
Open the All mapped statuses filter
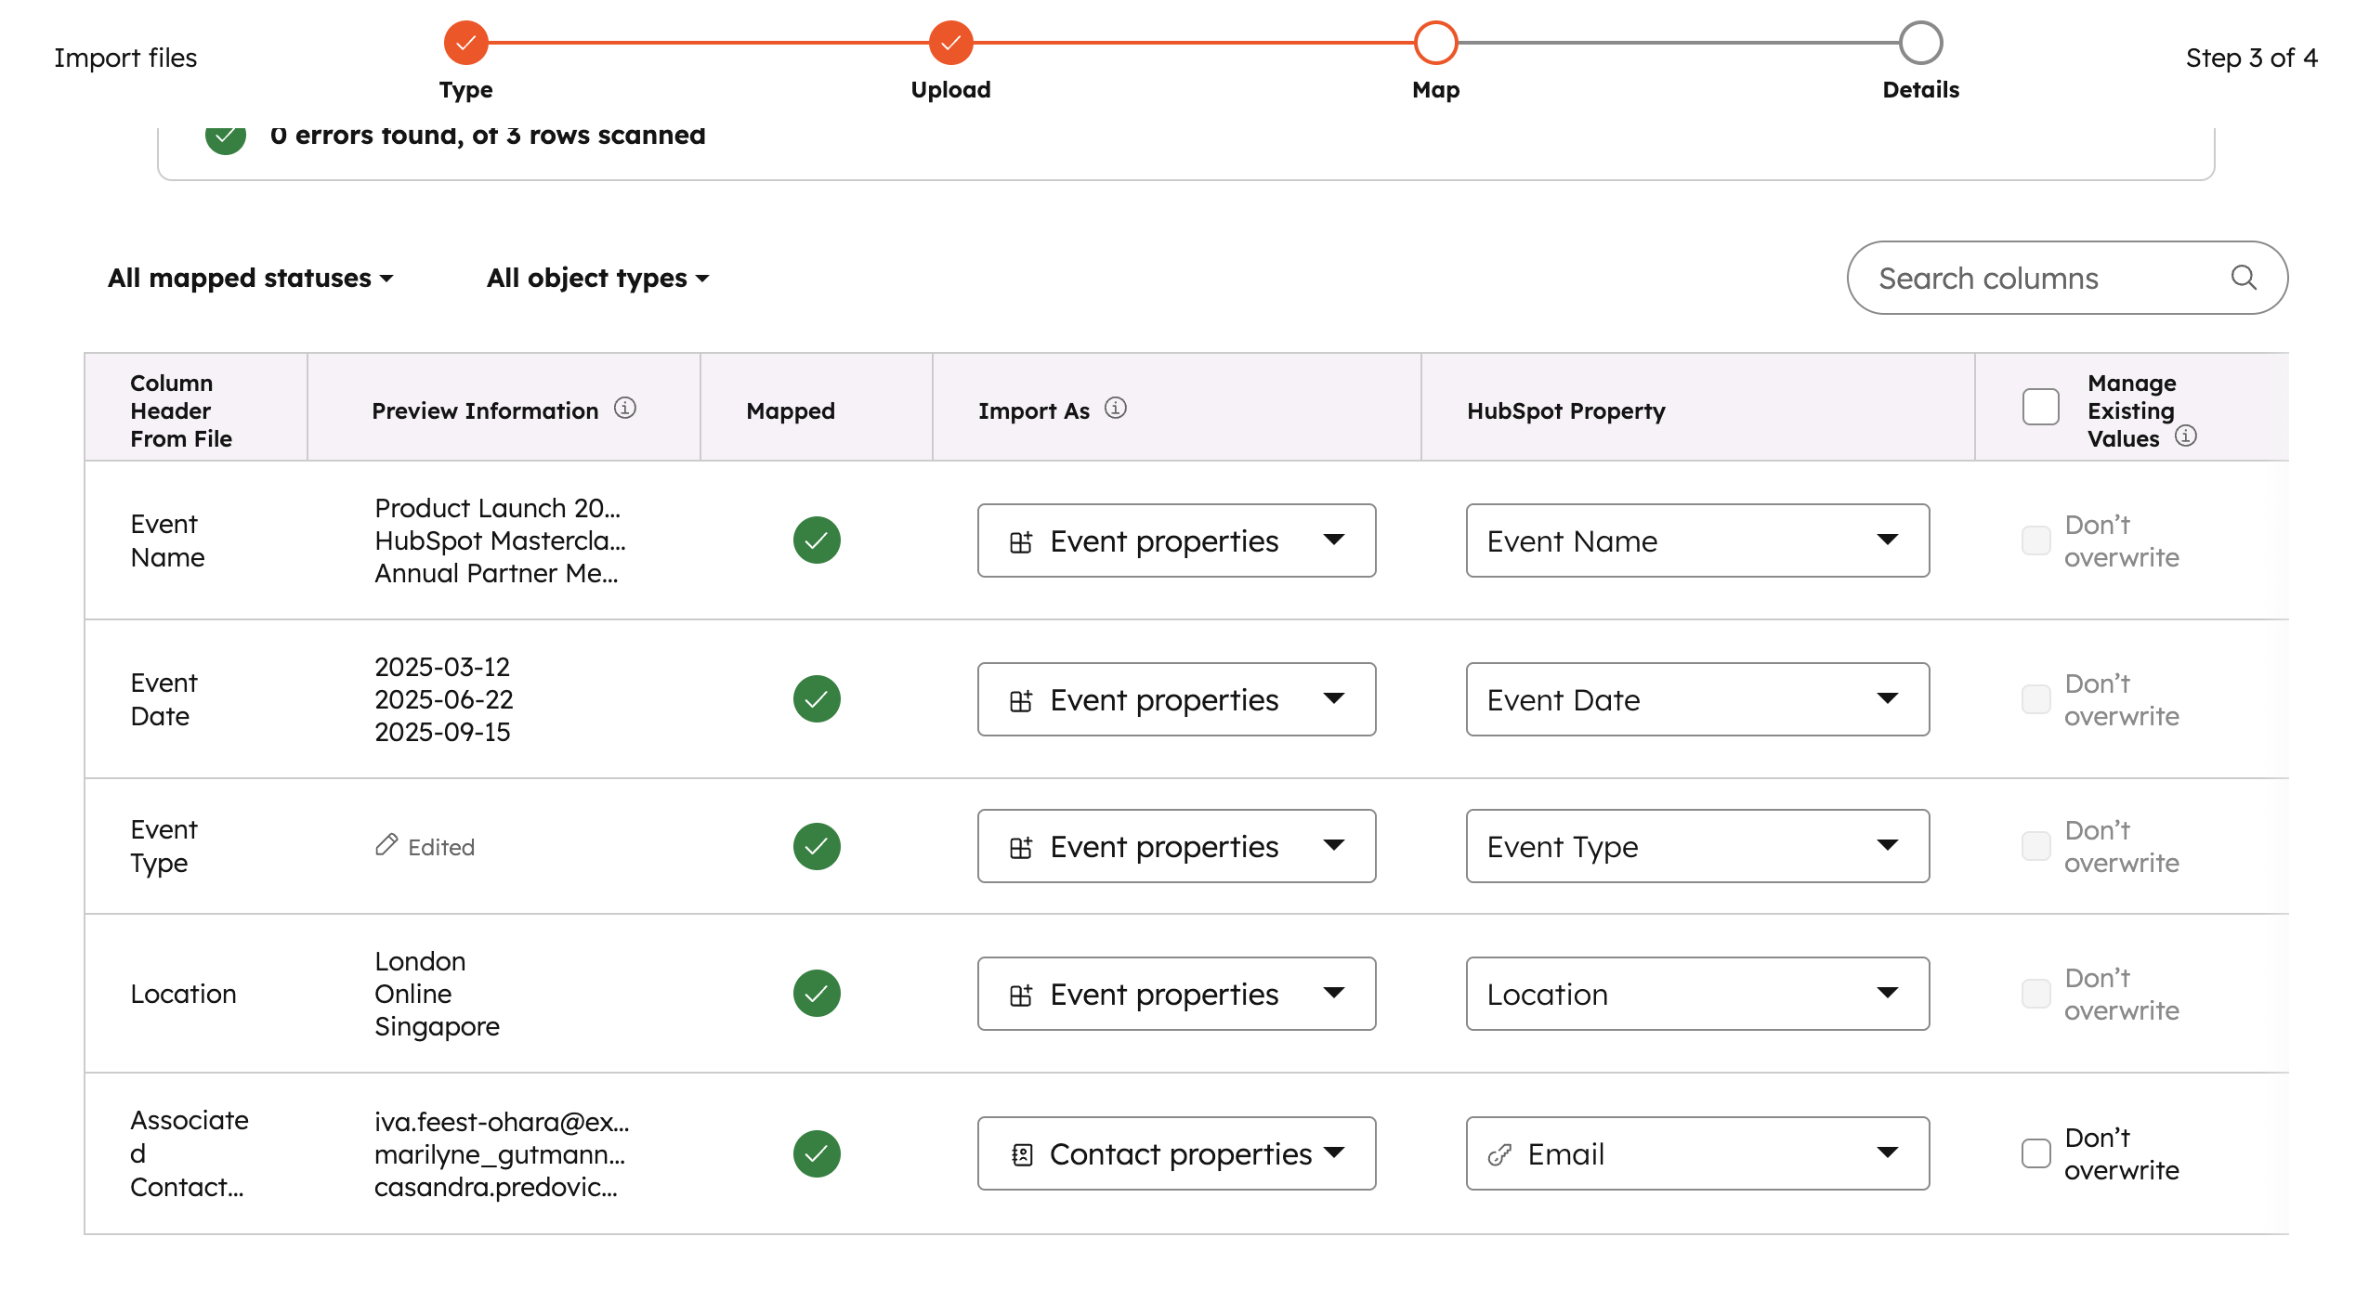click(x=250, y=278)
